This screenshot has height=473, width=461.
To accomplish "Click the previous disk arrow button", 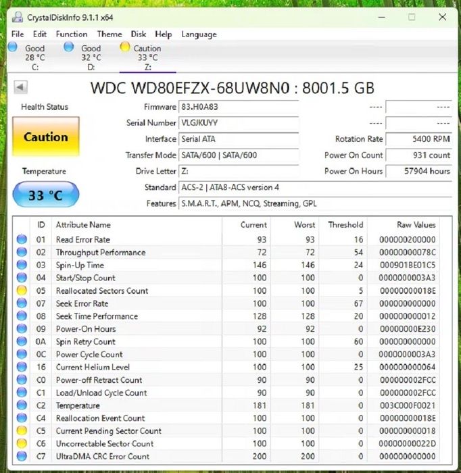I will pos(20,87).
